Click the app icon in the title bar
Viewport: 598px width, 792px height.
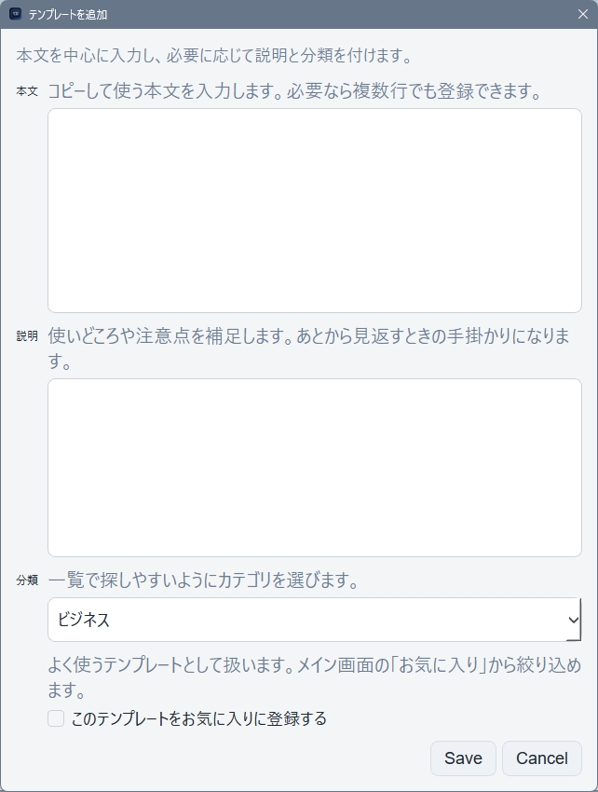[x=15, y=14]
